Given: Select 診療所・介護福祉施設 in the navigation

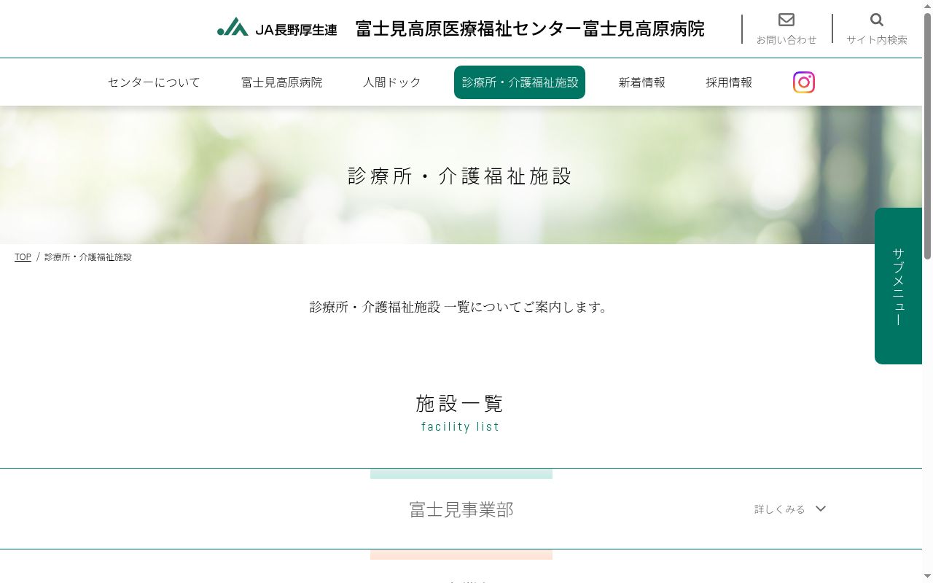Looking at the screenshot, I should coord(520,82).
